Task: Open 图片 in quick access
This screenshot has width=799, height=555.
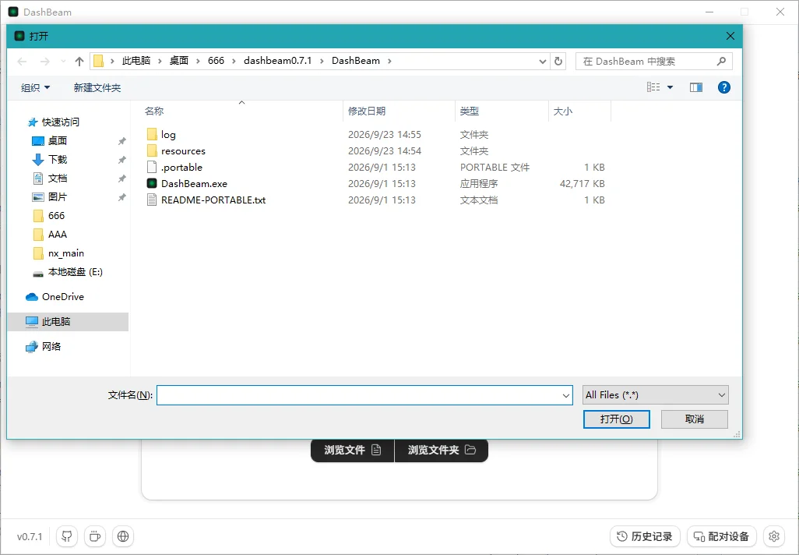Action: [x=57, y=197]
